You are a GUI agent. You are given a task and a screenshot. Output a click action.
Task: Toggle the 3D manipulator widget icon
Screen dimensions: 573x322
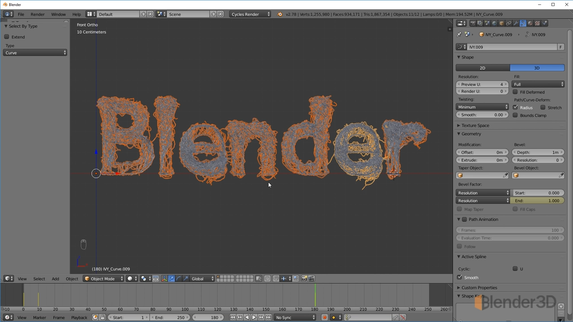164,279
